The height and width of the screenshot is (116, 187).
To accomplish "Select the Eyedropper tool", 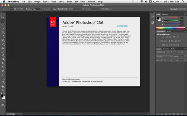I will tap(3, 36).
